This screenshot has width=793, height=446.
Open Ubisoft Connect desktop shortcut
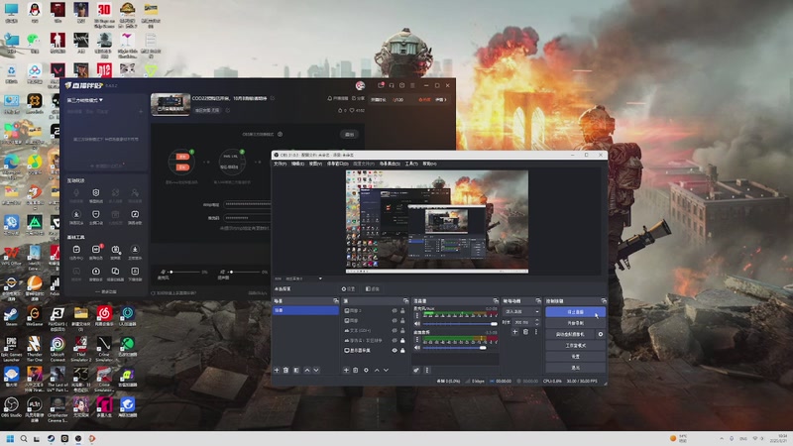point(57,349)
